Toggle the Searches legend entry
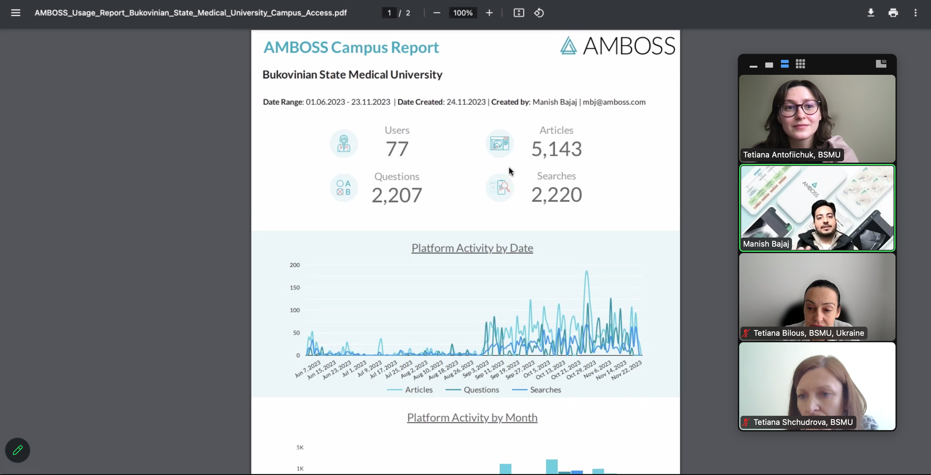The width and height of the screenshot is (931, 475). click(537, 390)
